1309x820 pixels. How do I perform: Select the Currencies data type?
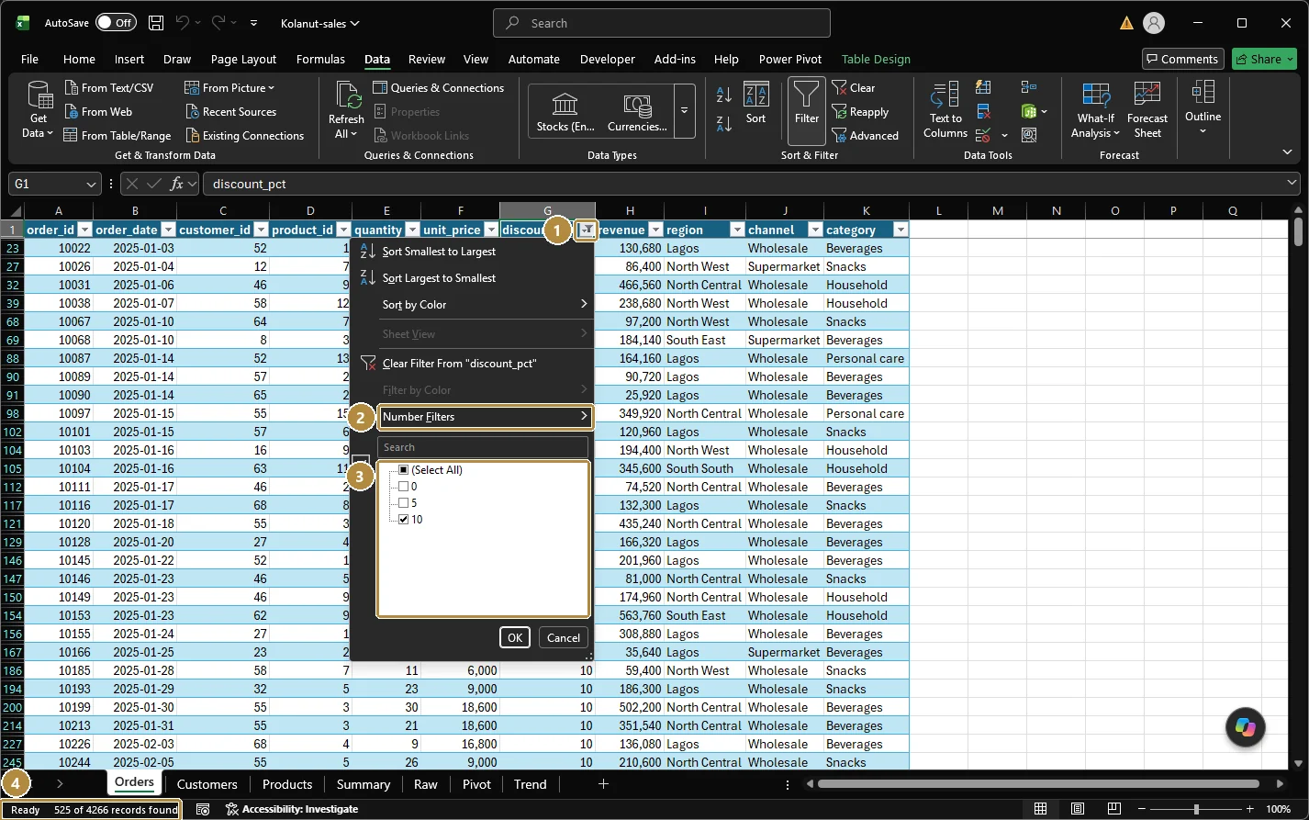tap(637, 111)
